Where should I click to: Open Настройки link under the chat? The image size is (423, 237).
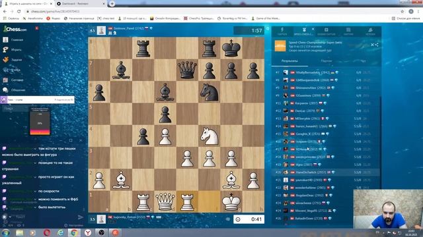click(73, 225)
